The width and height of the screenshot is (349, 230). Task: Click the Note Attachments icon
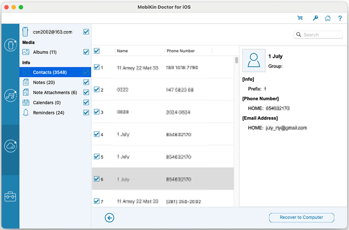[x=26, y=92]
